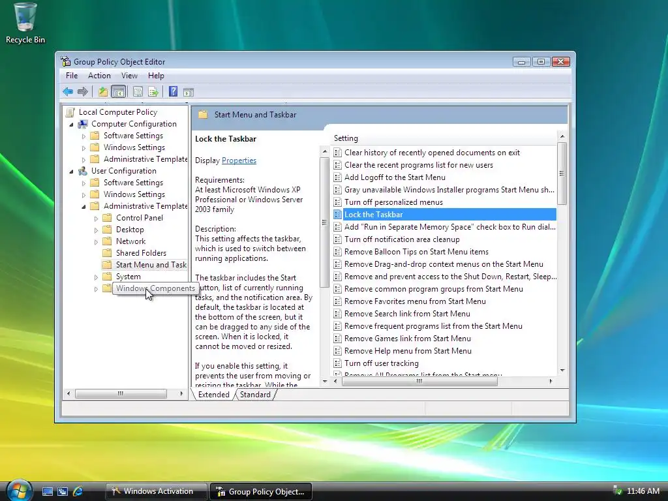668x501 pixels.
Task: Open the View menu
Action: tap(129, 76)
